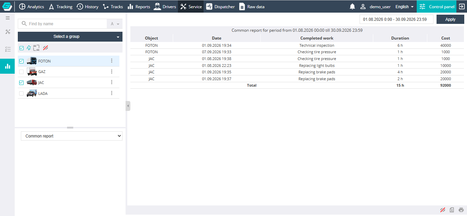Open the three-dot menu for GAZ
The width and height of the screenshot is (467, 216).
click(112, 72)
